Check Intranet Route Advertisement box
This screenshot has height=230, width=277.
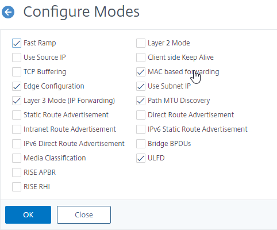(x=17, y=129)
